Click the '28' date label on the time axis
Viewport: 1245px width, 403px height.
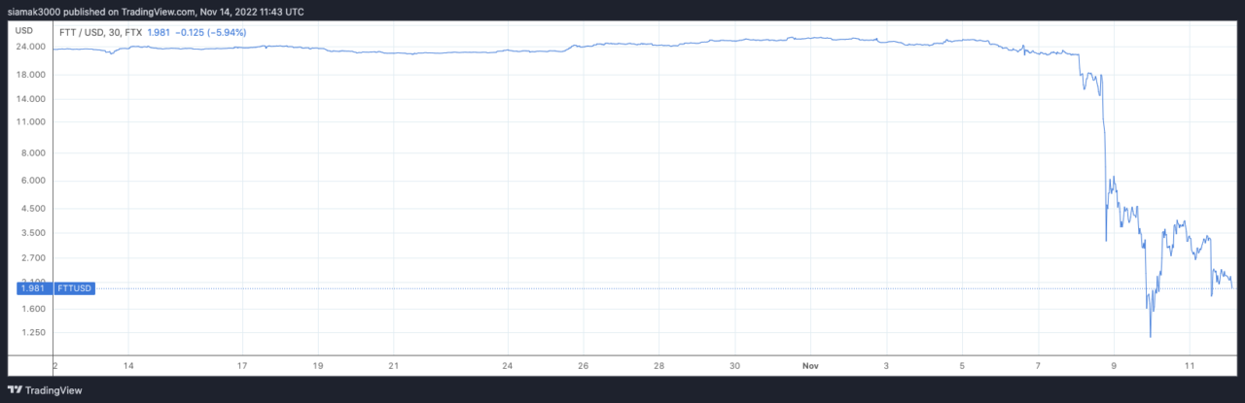[x=658, y=366]
